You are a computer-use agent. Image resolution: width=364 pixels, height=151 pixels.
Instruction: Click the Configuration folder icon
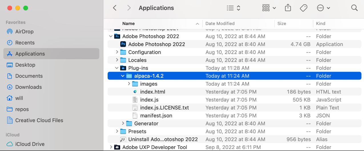pos(123,52)
